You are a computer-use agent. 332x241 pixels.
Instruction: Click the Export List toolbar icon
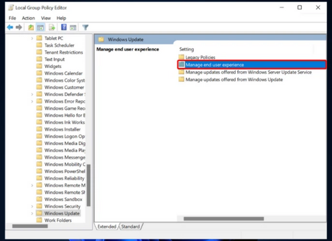point(52,27)
